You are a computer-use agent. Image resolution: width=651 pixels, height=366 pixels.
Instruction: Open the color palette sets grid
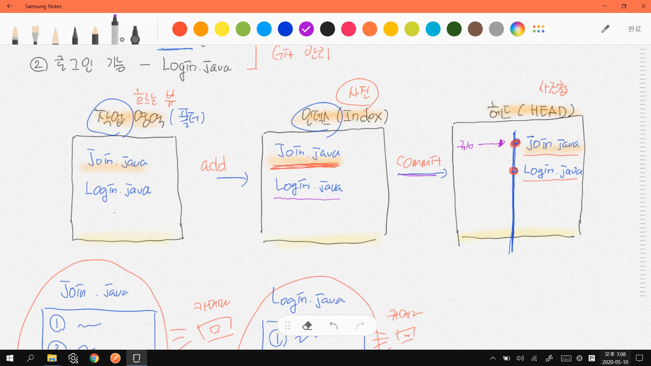[538, 29]
